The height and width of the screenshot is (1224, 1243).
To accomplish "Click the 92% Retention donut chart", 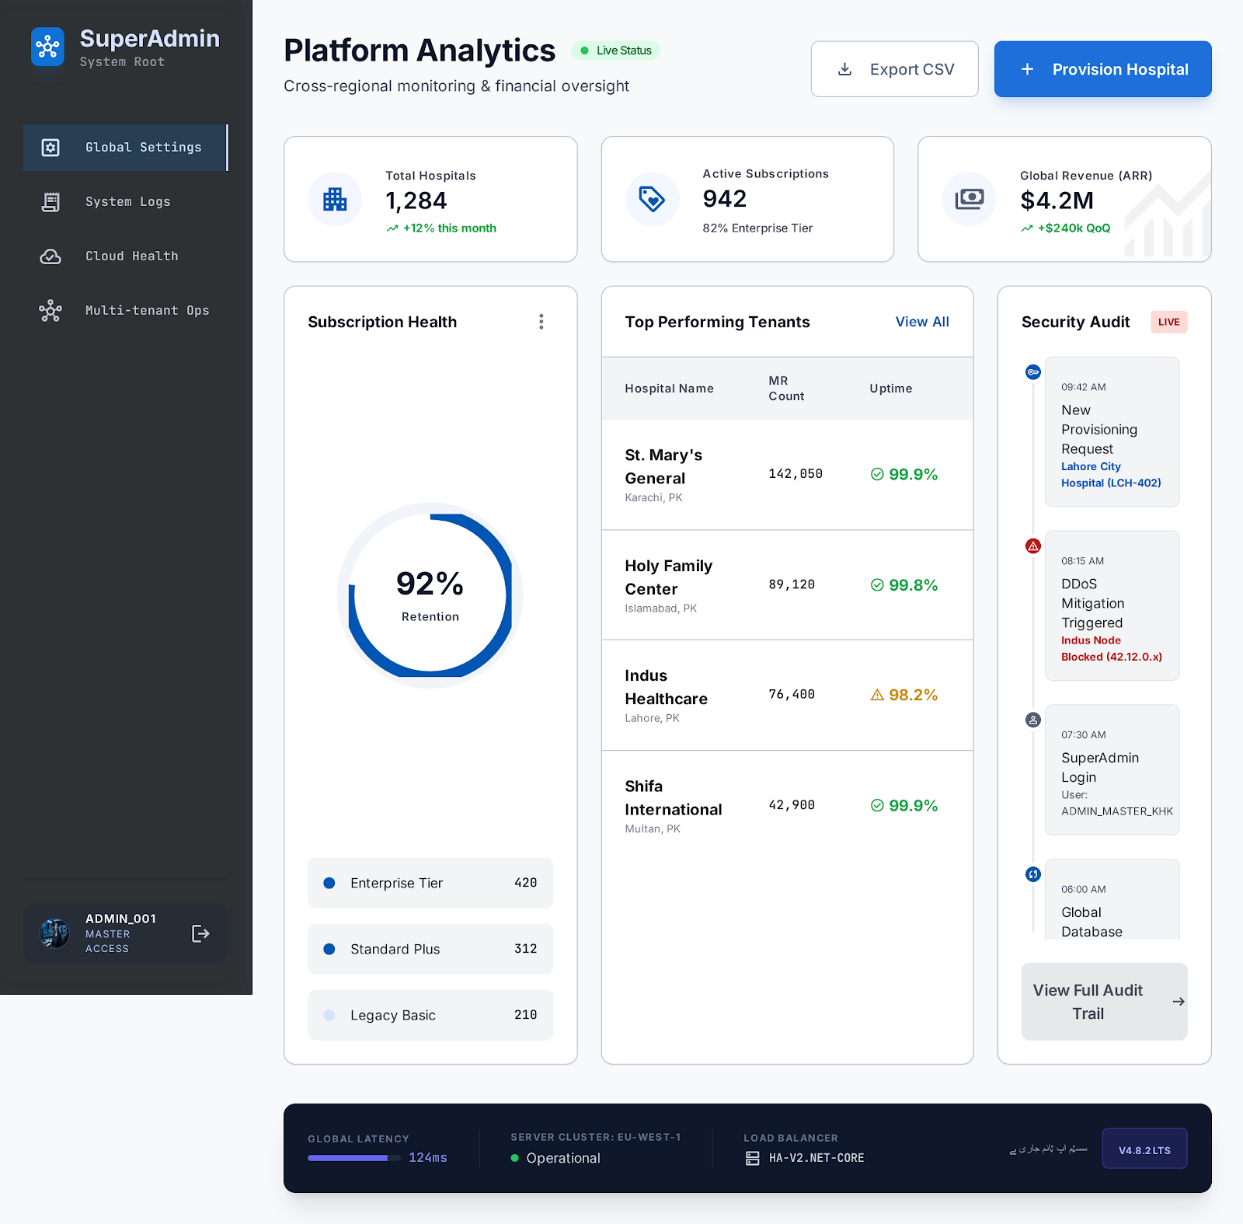I will (430, 595).
